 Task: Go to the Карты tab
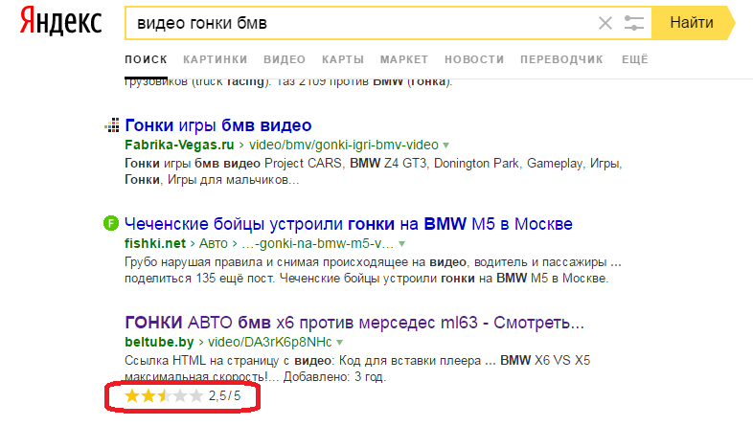343,59
